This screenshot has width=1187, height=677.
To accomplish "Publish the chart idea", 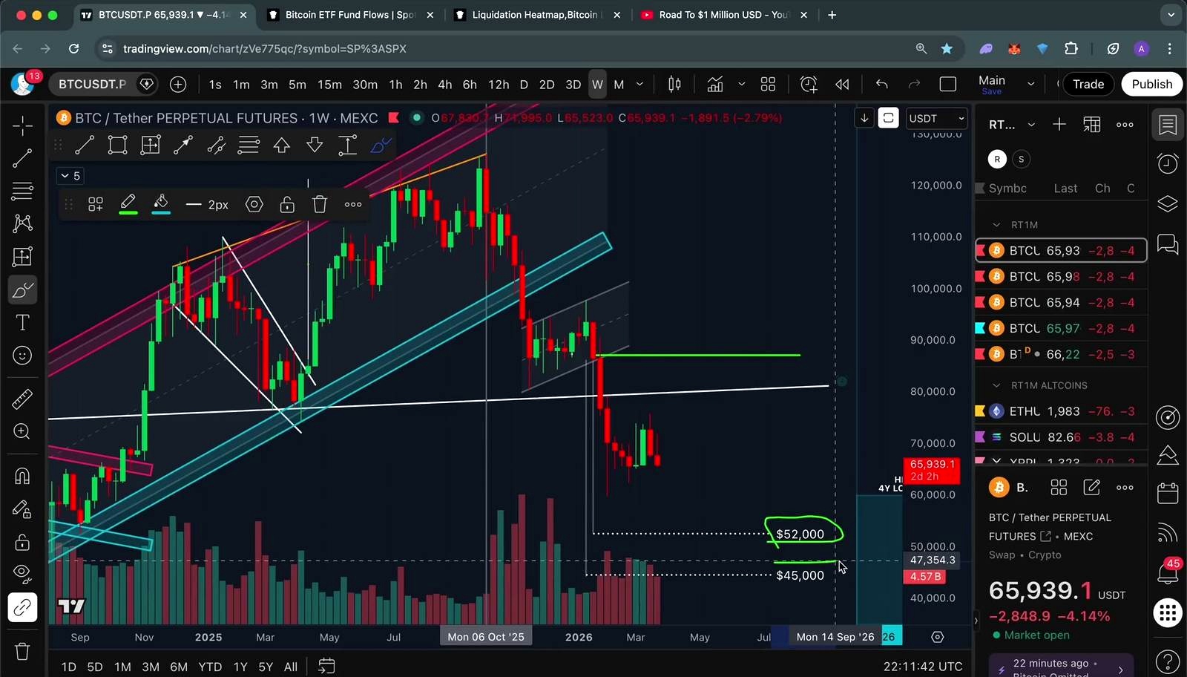I will coord(1152,85).
